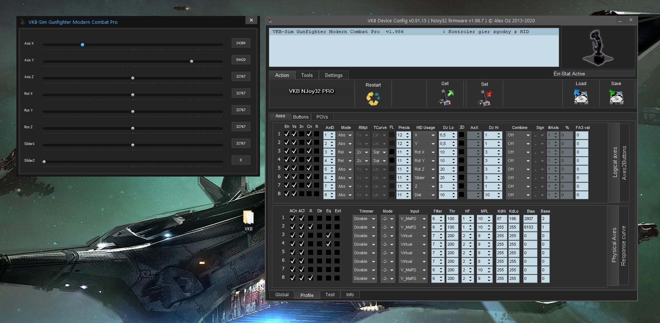The height and width of the screenshot is (323, 660).
Task: Open the Axes2Buttons vertical tab
Action: [x=624, y=162]
